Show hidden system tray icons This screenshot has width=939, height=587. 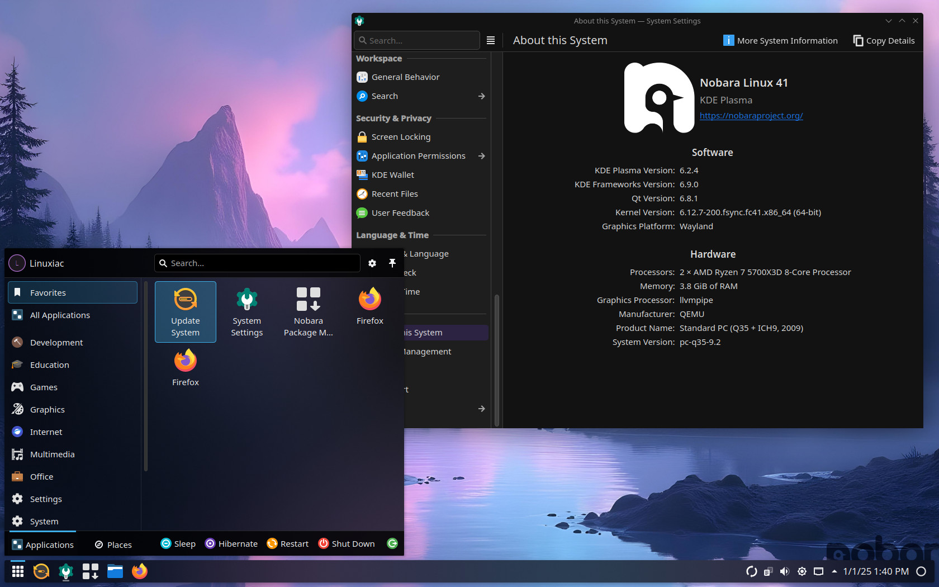(834, 571)
